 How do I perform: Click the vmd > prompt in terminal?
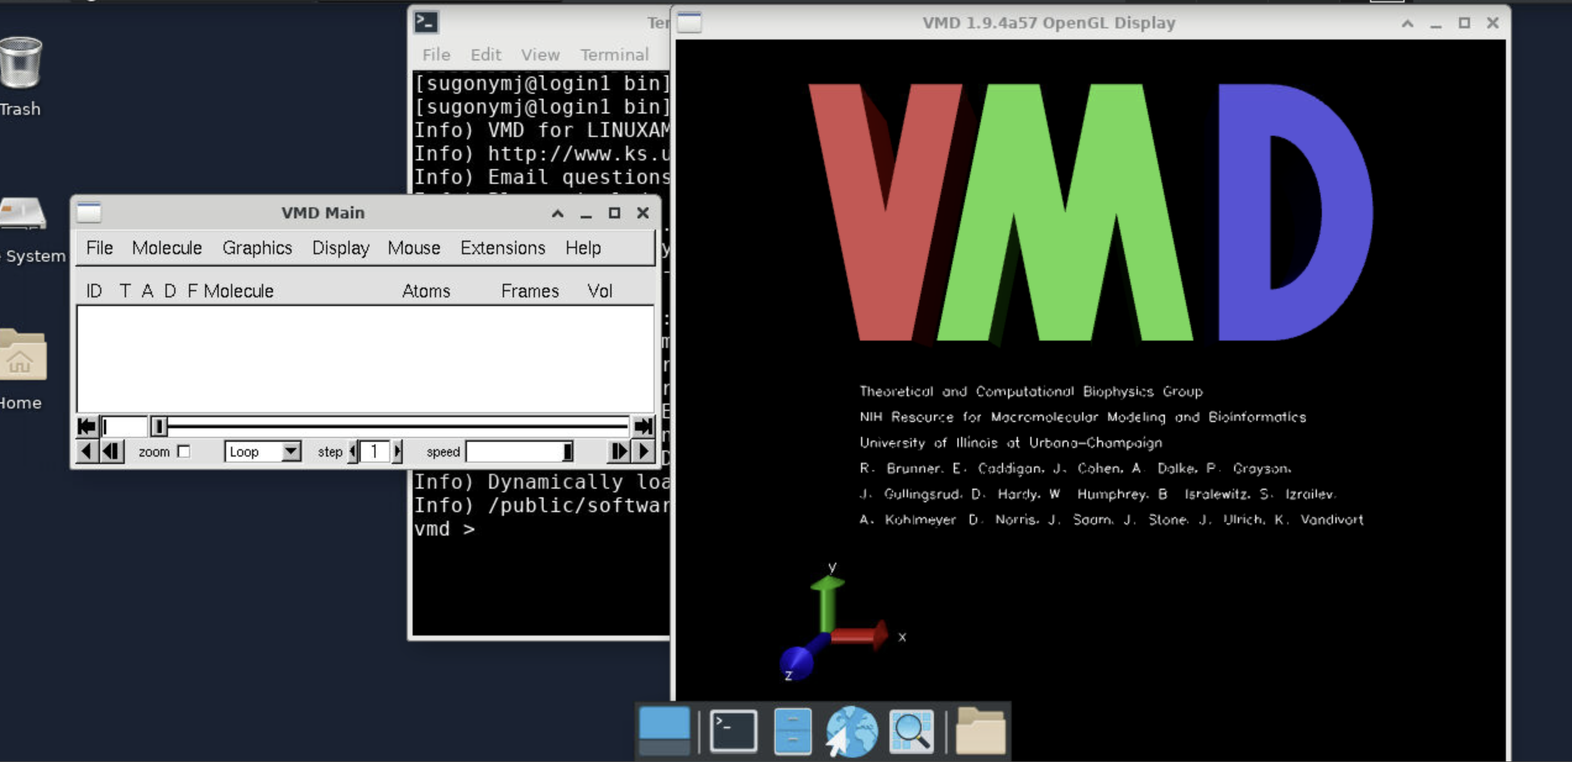[x=445, y=529]
